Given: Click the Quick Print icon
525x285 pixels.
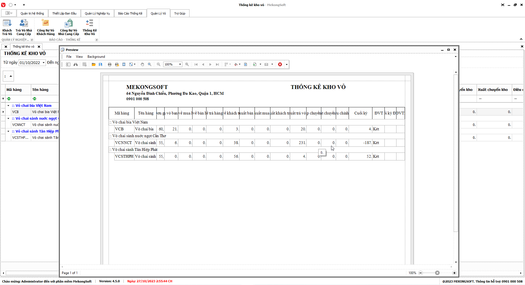Looking at the screenshot, I should (x=117, y=64).
